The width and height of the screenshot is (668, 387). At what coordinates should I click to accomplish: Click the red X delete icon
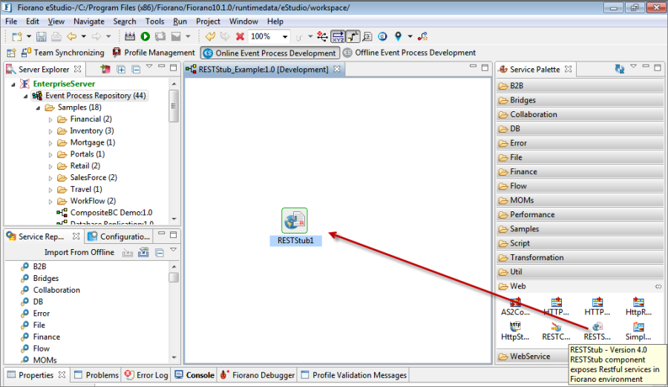pos(240,36)
